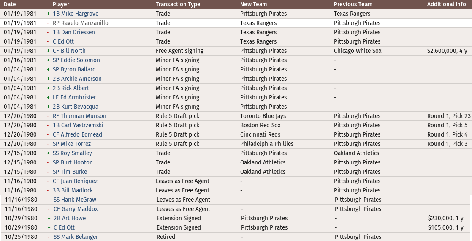Screen dimensions: 472x241
Task: Sort by the Date column header
Action: click(10, 4)
